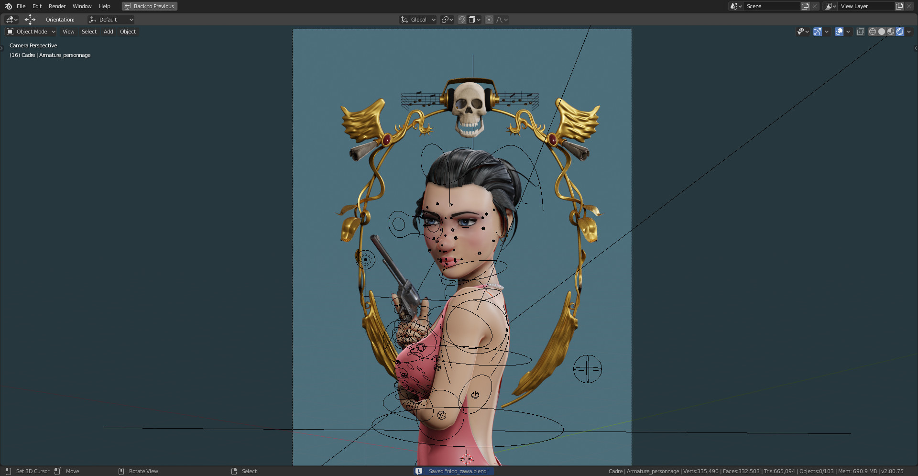Click the Saved nico_zawa.blend info message

click(458, 471)
